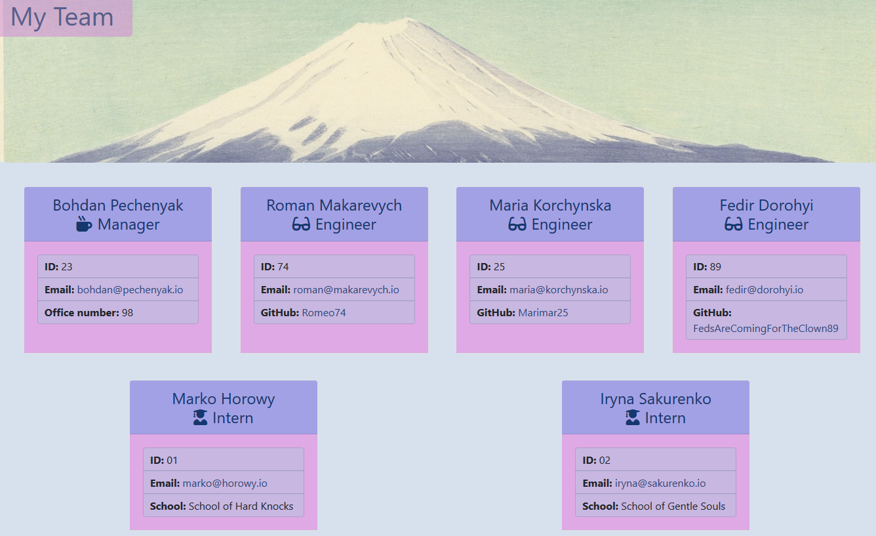Click the My Team page title
This screenshot has height=536, width=876.
click(x=62, y=16)
